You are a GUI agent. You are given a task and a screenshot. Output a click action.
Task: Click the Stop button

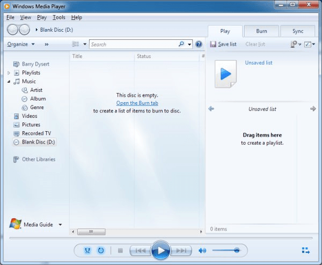pos(120,250)
